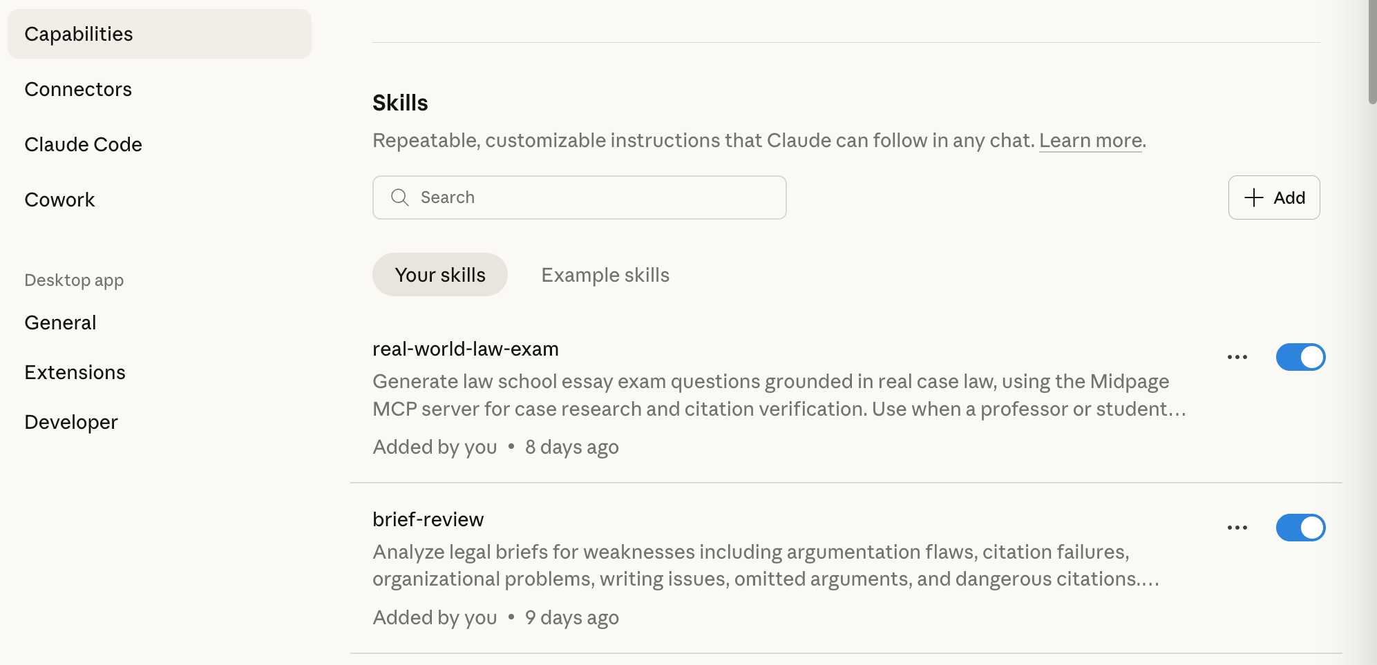Go to Connectors settings
Screen dimensions: 1377x665
point(78,89)
